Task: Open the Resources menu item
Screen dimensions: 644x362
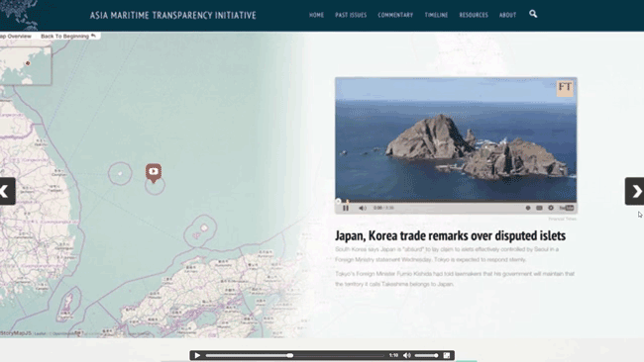Action: pos(474,15)
